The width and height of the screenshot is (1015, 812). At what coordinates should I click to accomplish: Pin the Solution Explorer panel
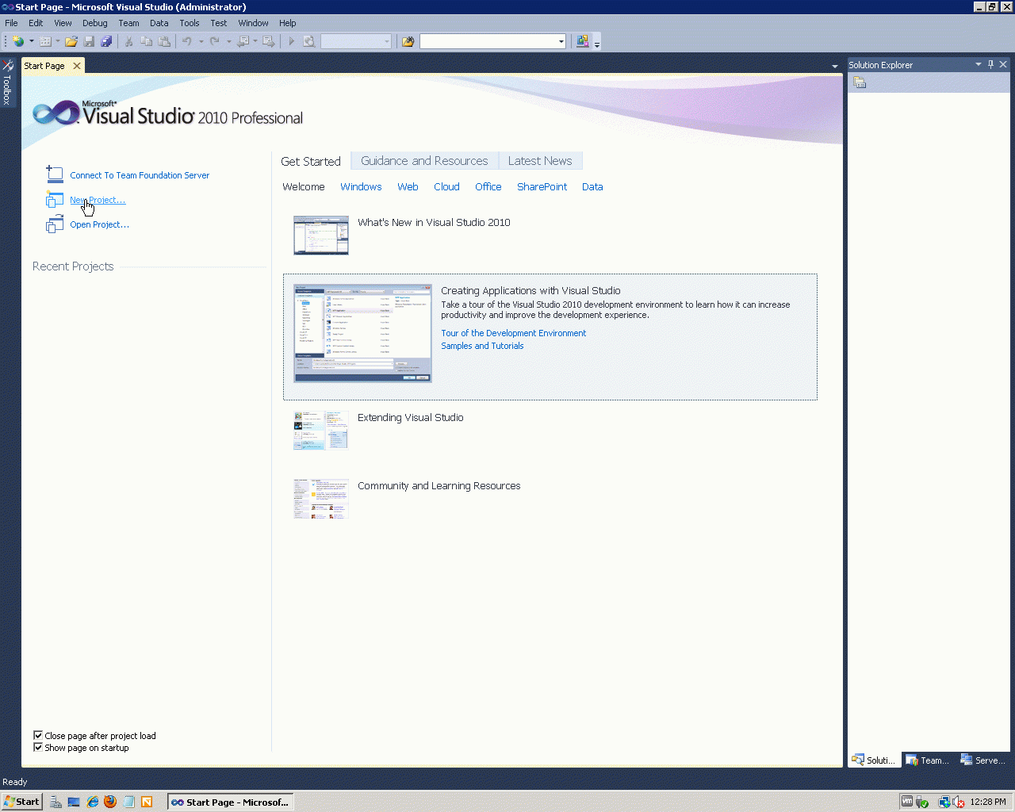coord(990,64)
